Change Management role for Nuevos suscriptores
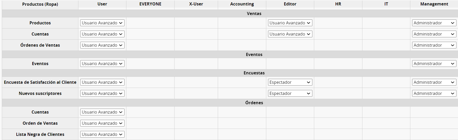458x140 pixels. click(x=434, y=93)
